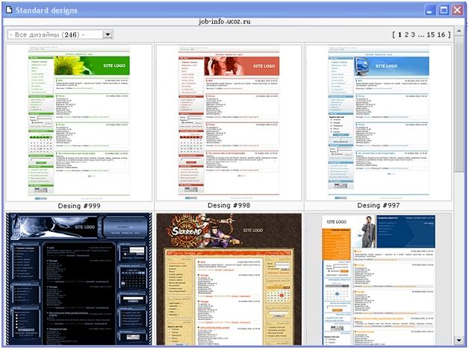This screenshot has height=349, width=469.
Task: Choose the businessman orange-blue design thumbnail
Action: (x=379, y=279)
